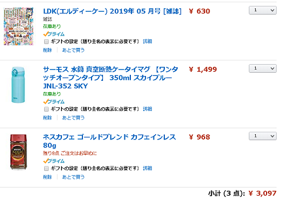Open quantity dropdown for Nescafe coffee

(263, 136)
